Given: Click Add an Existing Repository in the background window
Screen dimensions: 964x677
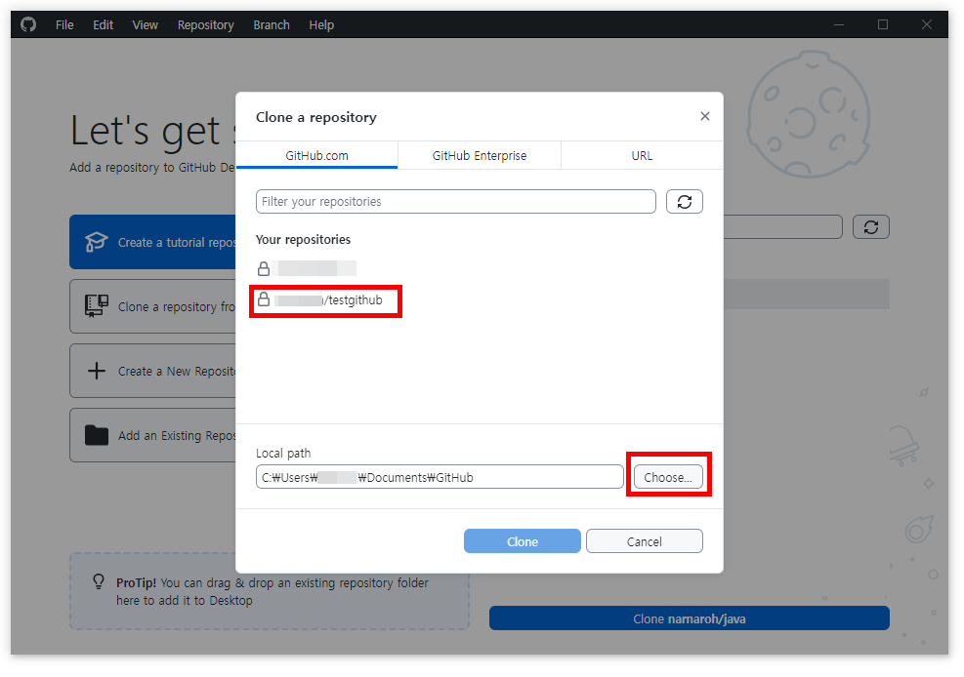Looking at the screenshot, I should (152, 435).
